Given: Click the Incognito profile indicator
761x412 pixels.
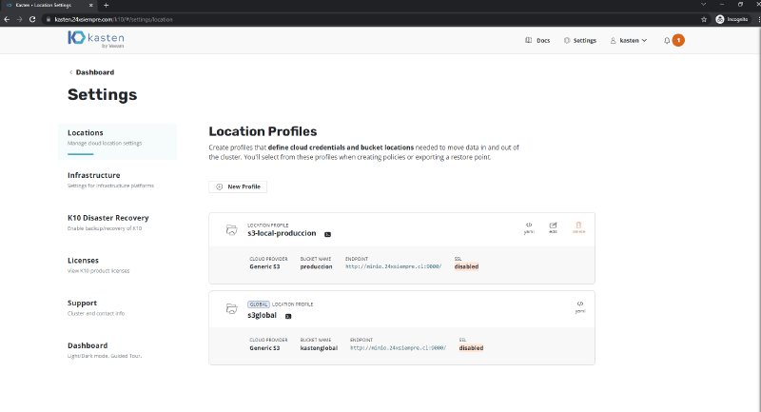Looking at the screenshot, I should 732,19.
